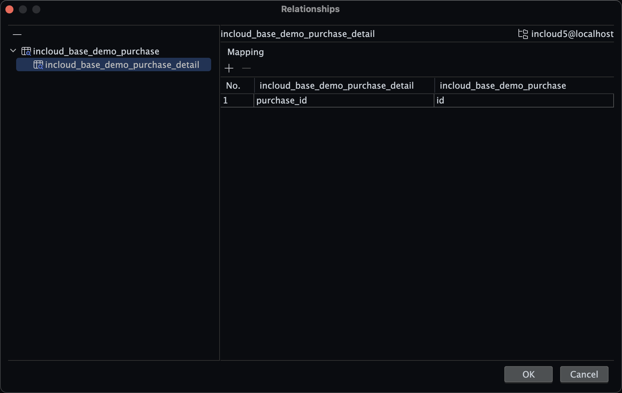Screen dimensions: 622x393
Task: Click the No. column header
Action: point(233,86)
